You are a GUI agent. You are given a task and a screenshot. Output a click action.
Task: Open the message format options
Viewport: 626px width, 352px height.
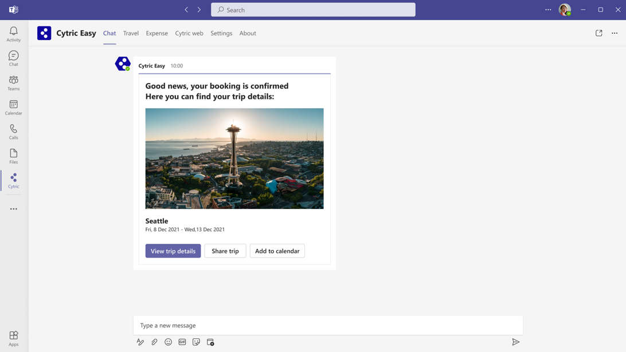pos(140,342)
